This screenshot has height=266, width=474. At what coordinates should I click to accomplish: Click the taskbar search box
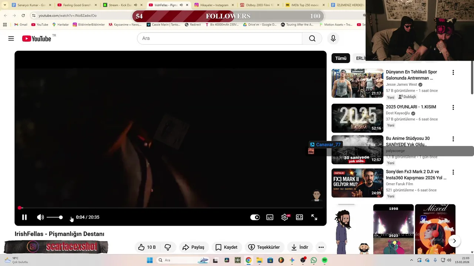183,260
